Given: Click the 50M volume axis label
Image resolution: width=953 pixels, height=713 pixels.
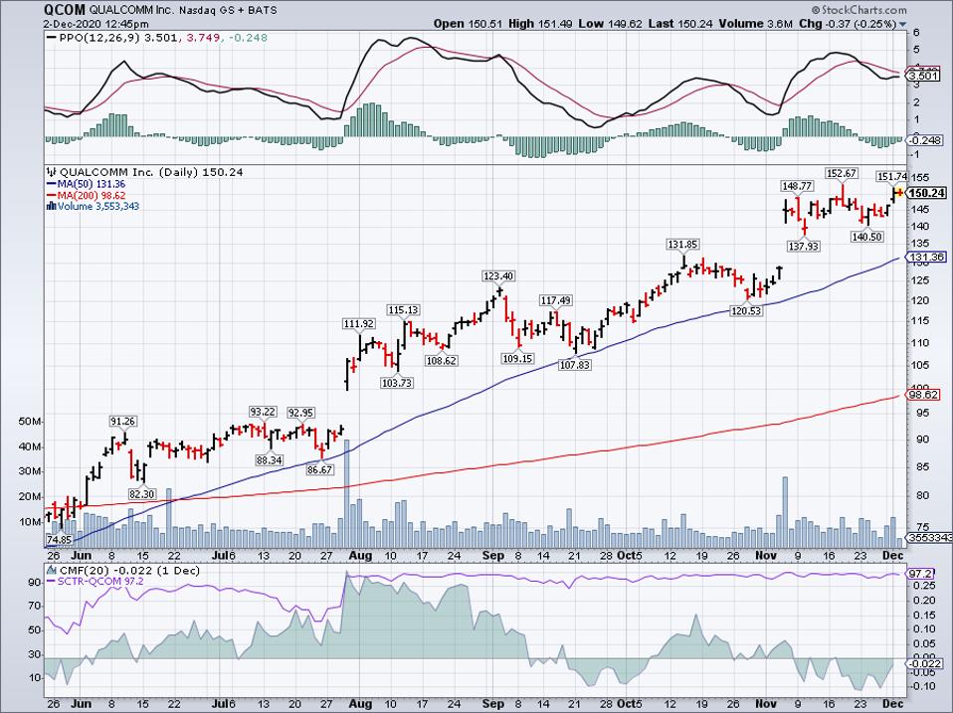Looking at the screenshot, I should point(31,422).
